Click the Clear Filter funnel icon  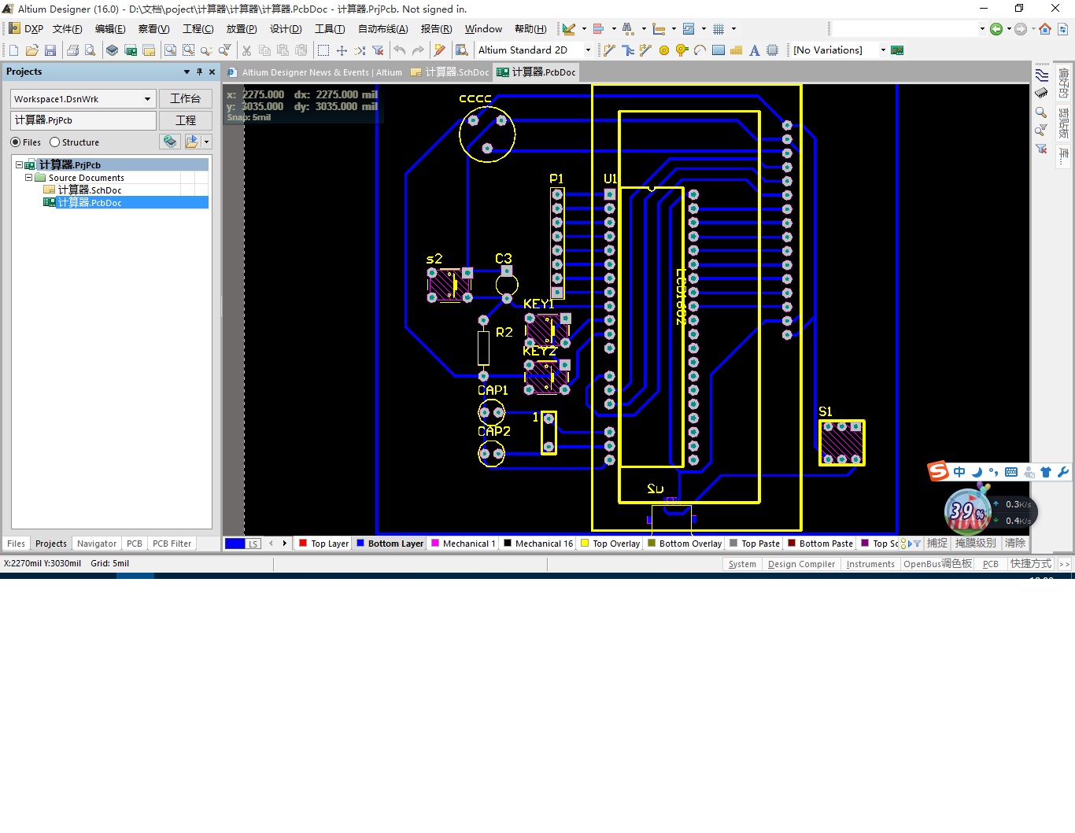(x=379, y=50)
